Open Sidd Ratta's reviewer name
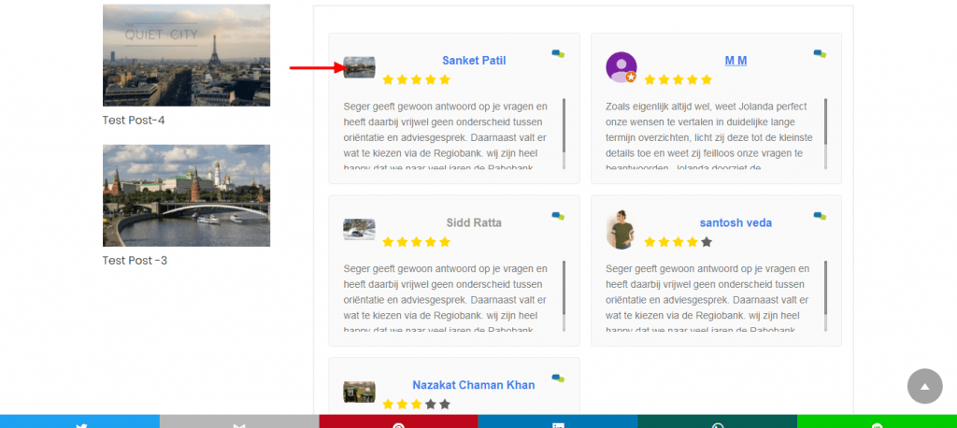The width and height of the screenshot is (957, 428). click(x=474, y=222)
